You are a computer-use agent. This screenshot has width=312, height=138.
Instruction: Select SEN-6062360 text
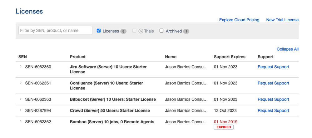[38, 67]
